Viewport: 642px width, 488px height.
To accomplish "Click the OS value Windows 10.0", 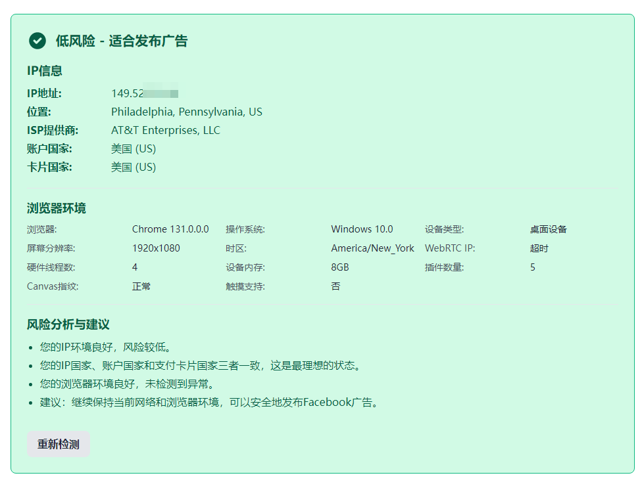I will pos(362,229).
